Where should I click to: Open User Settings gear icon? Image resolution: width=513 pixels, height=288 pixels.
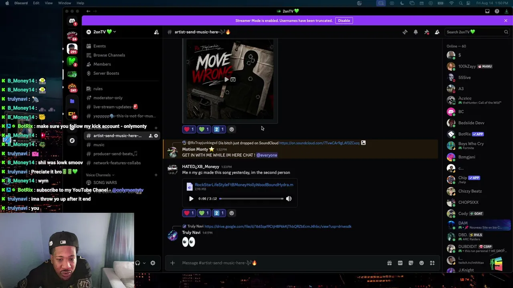(153, 263)
